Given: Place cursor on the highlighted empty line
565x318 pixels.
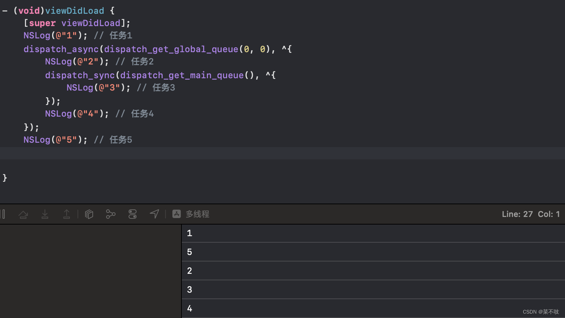Looking at the screenshot, I should click(x=282, y=153).
